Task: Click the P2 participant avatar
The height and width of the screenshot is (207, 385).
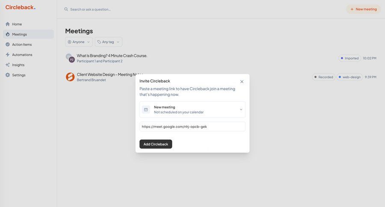Action: click(72, 60)
